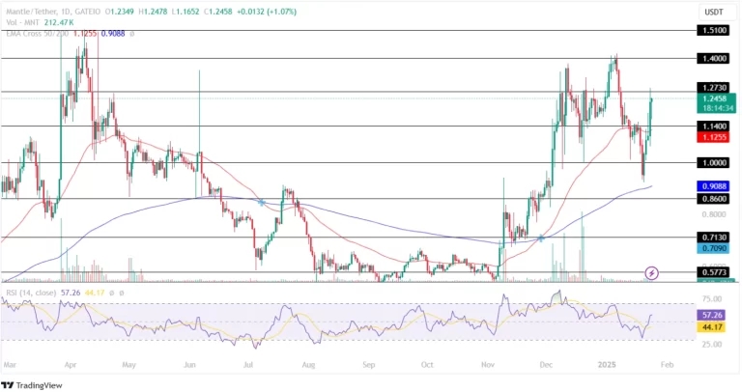Image resolution: width=742 pixels, height=392 pixels.
Task: Click the EMA cross marker in early July
Action: 261,203
